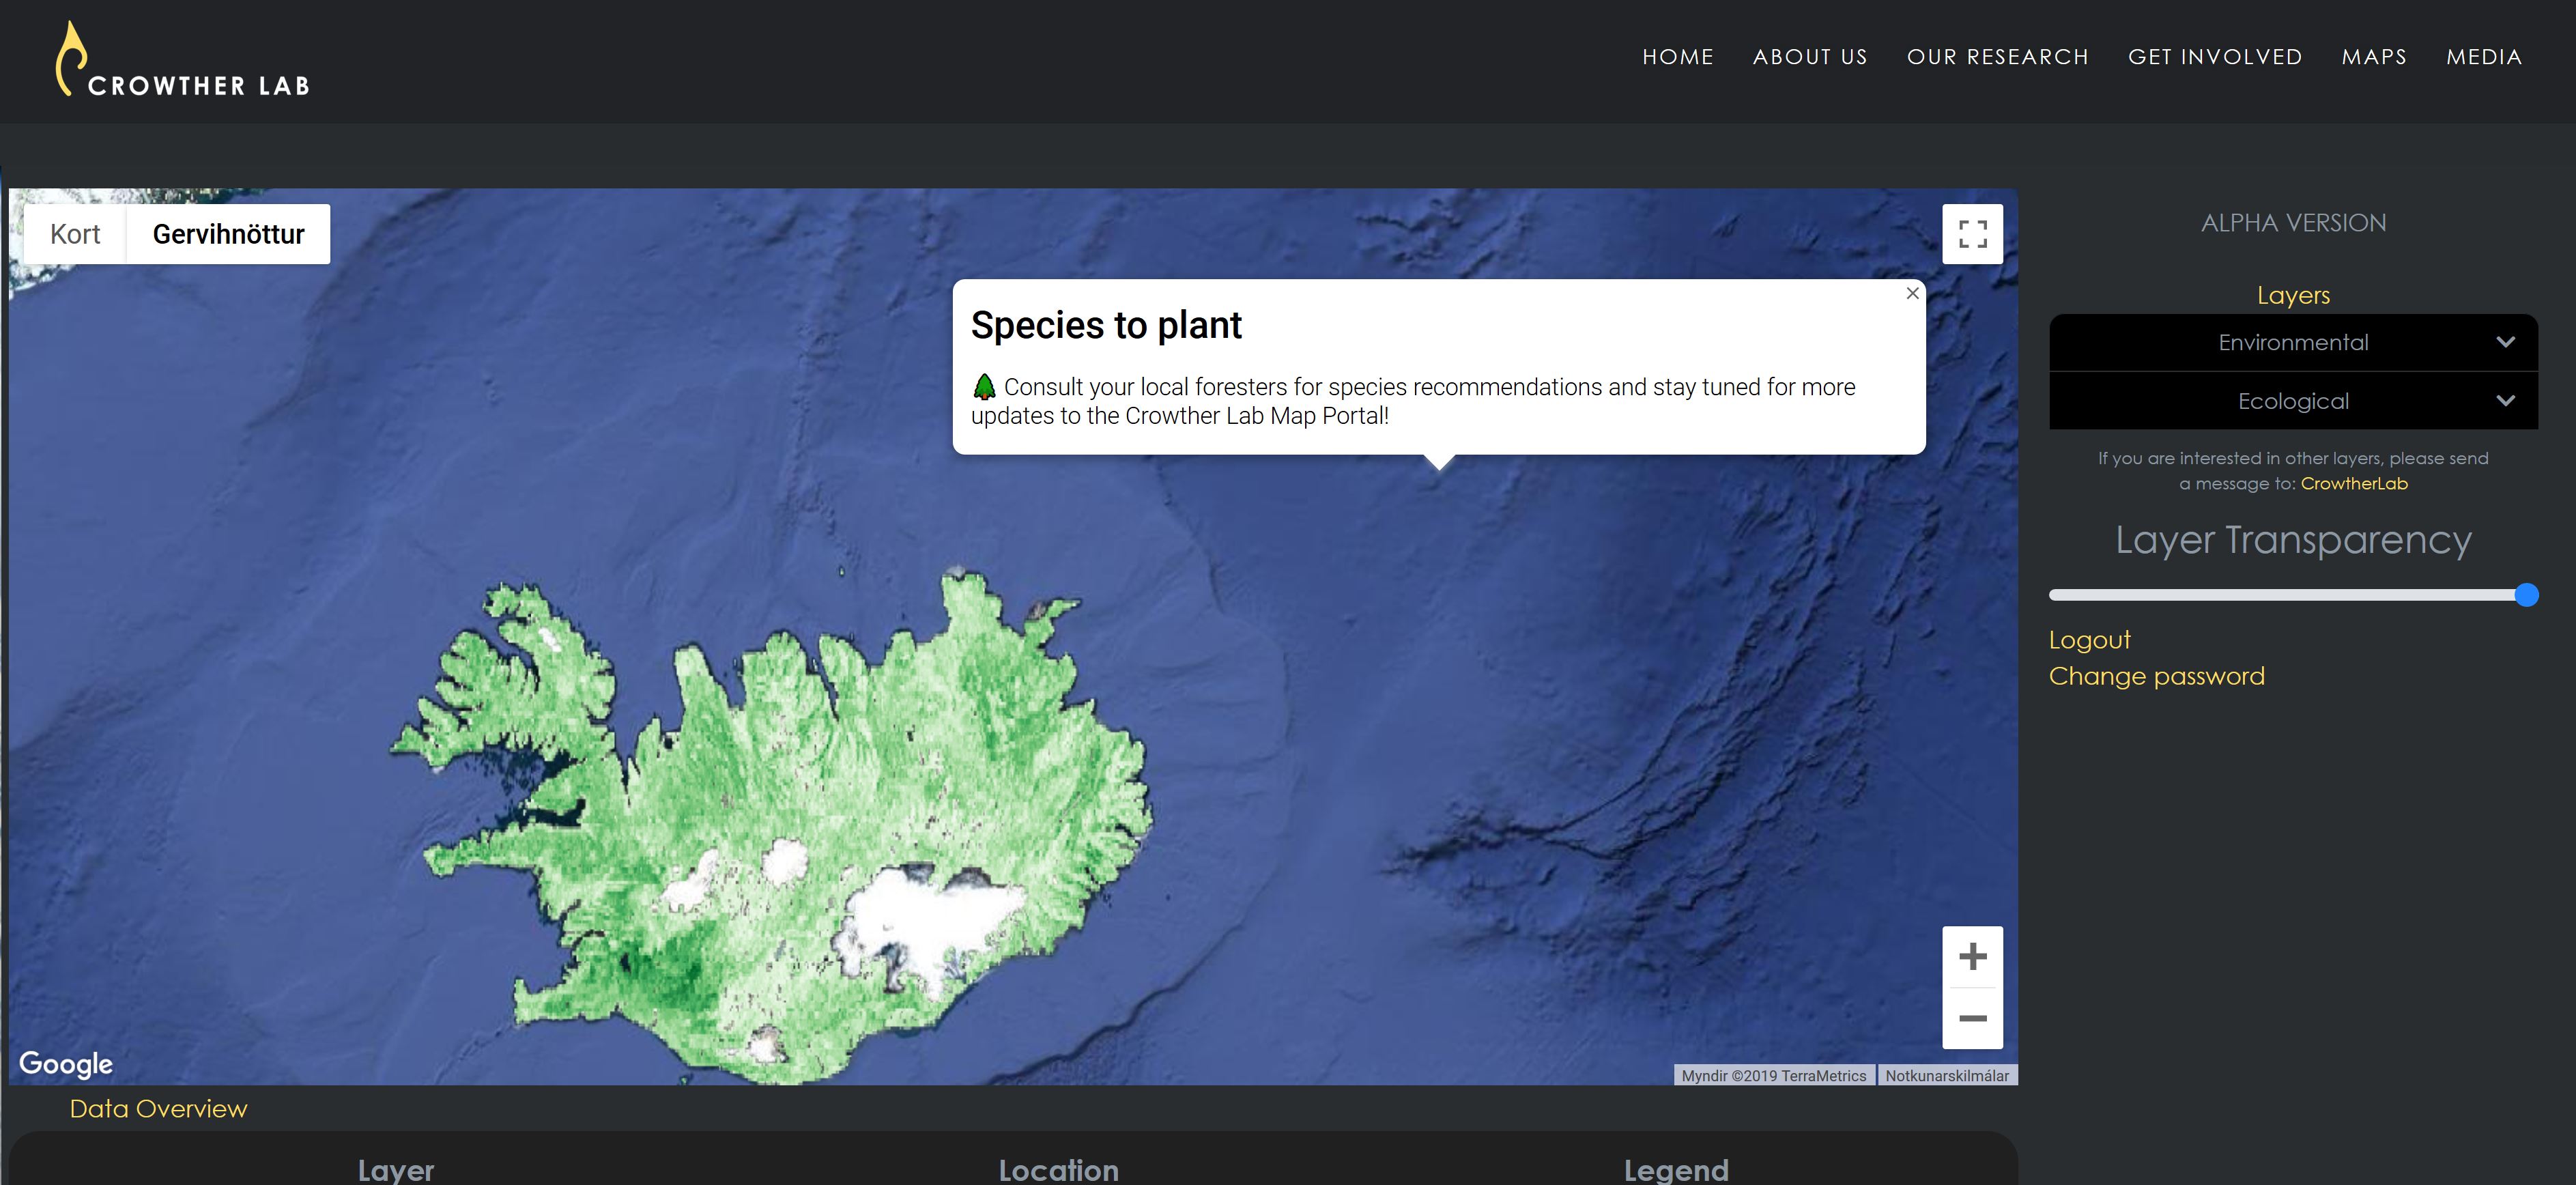Go to OUR RESEARCH page

point(1997,57)
